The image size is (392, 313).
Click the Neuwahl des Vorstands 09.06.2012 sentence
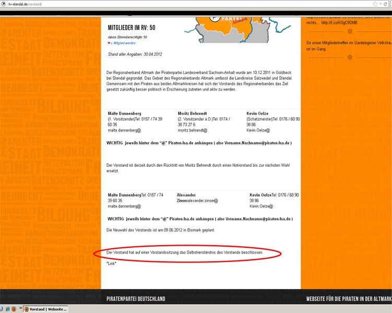[x=160, y=230]
